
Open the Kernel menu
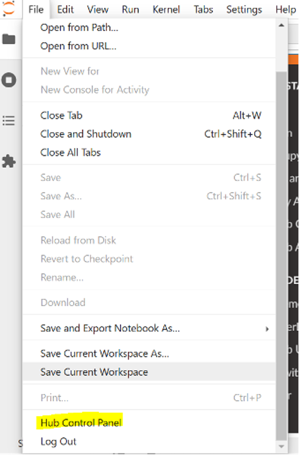coord(166,9)
